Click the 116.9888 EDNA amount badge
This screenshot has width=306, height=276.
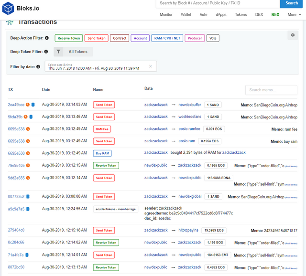click(219, 178)
